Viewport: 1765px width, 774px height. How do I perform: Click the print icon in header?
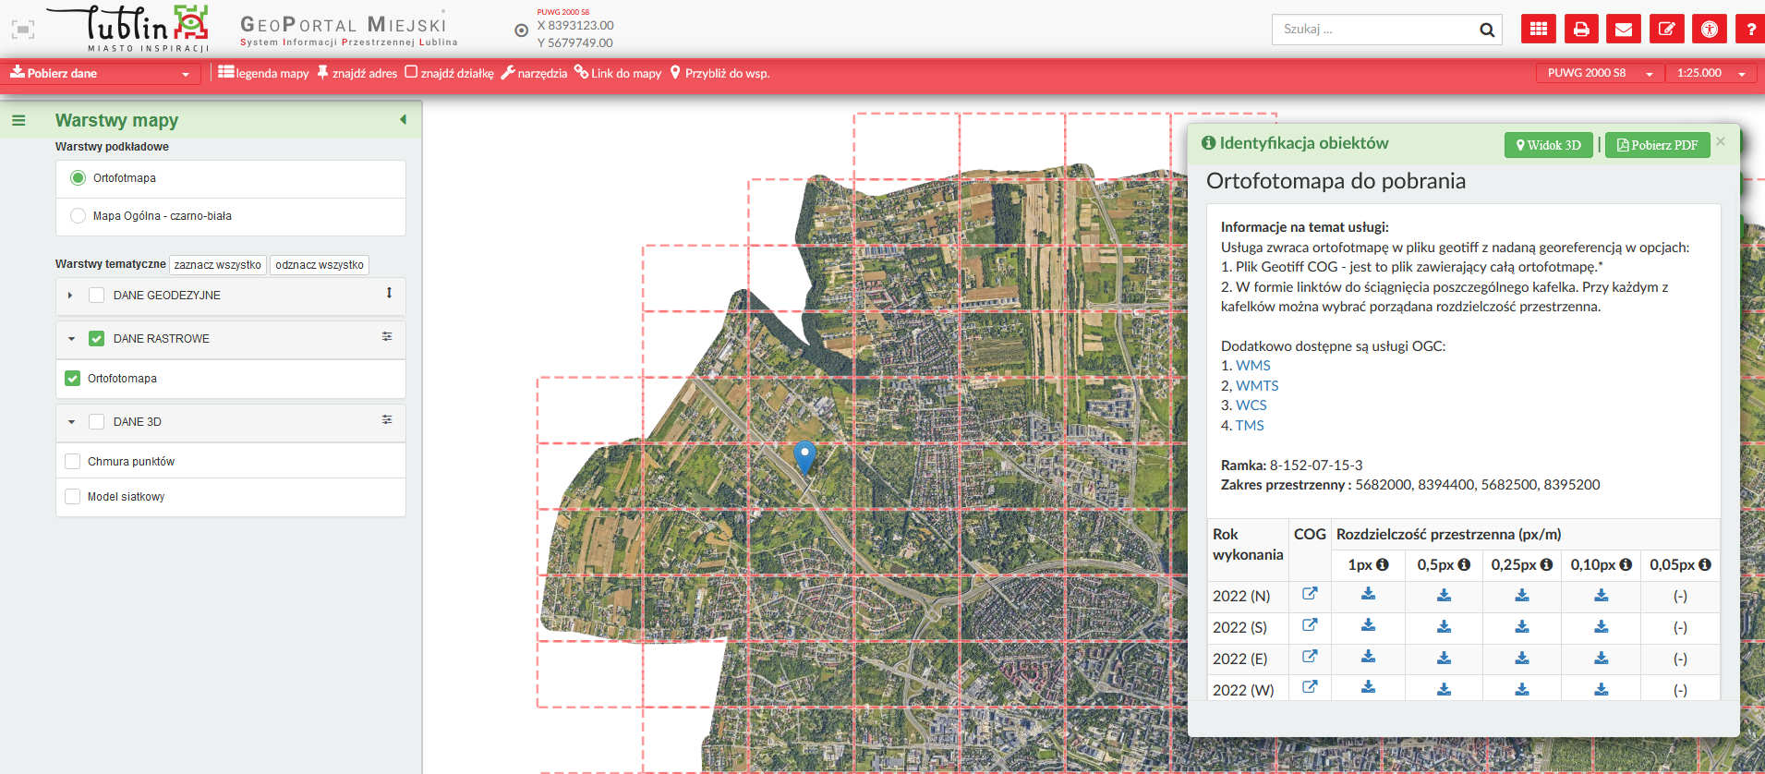(1581, 30)
